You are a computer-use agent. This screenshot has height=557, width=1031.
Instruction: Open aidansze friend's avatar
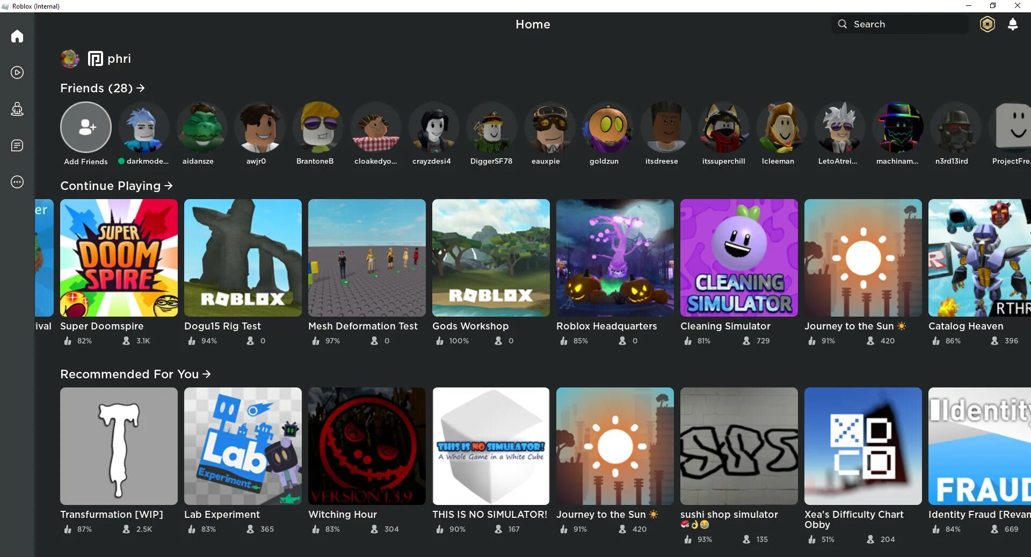(202, 127)
